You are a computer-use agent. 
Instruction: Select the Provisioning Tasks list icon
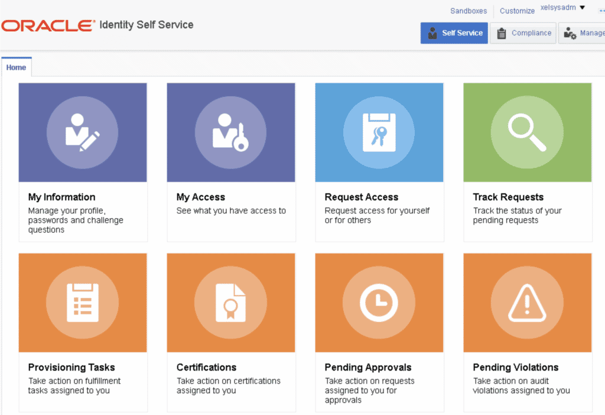82,302
